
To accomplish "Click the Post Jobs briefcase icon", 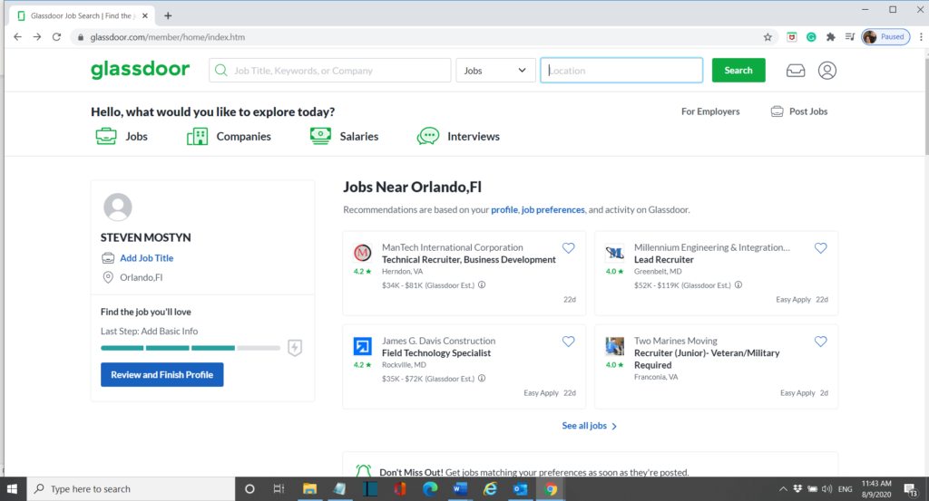I will [777, 111].
